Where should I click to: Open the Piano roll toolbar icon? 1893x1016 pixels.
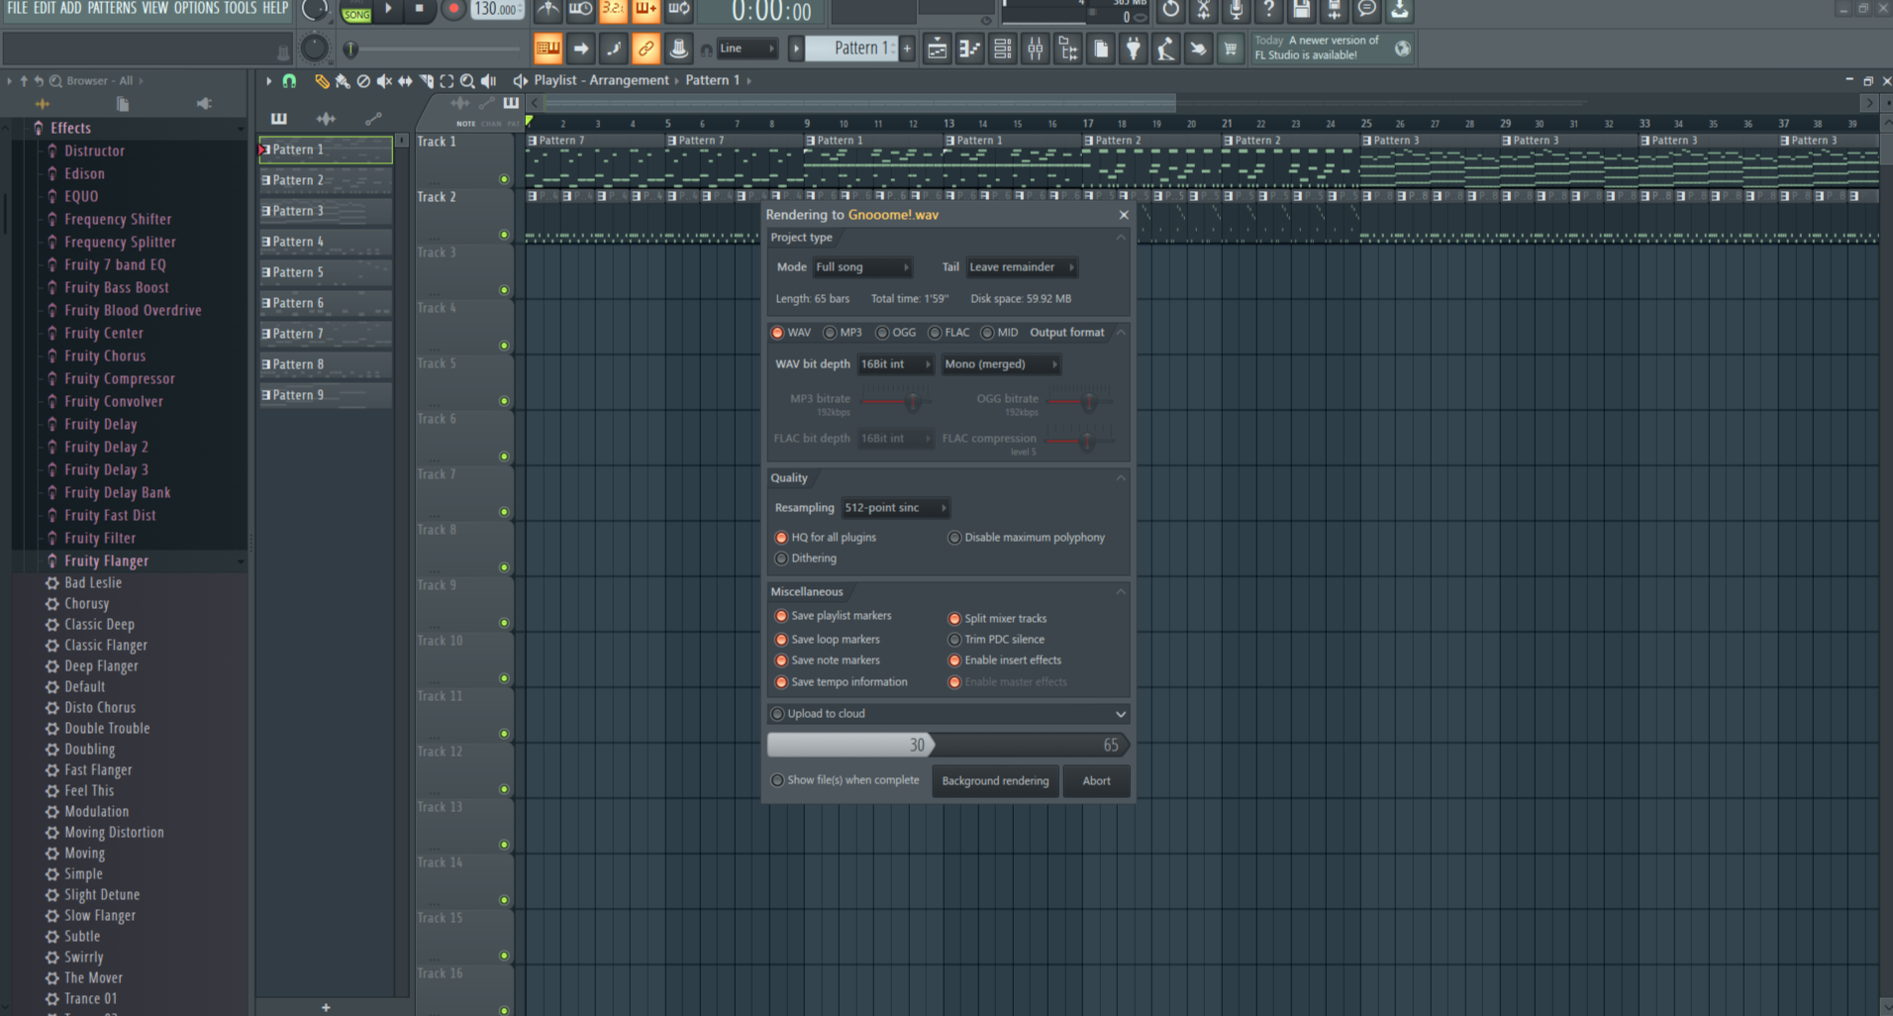tap(969, 49)
